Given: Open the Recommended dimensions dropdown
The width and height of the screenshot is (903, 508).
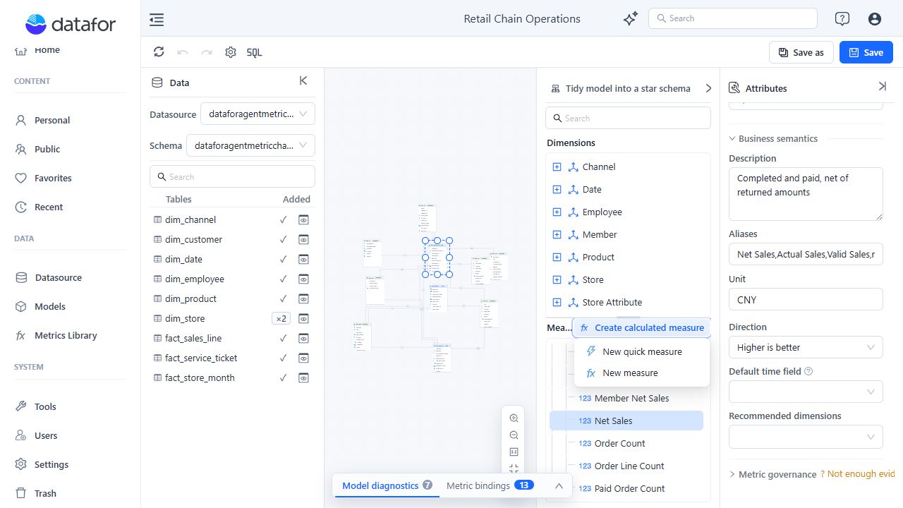Looking at the screenshot, I should click(x=806, y=436).
